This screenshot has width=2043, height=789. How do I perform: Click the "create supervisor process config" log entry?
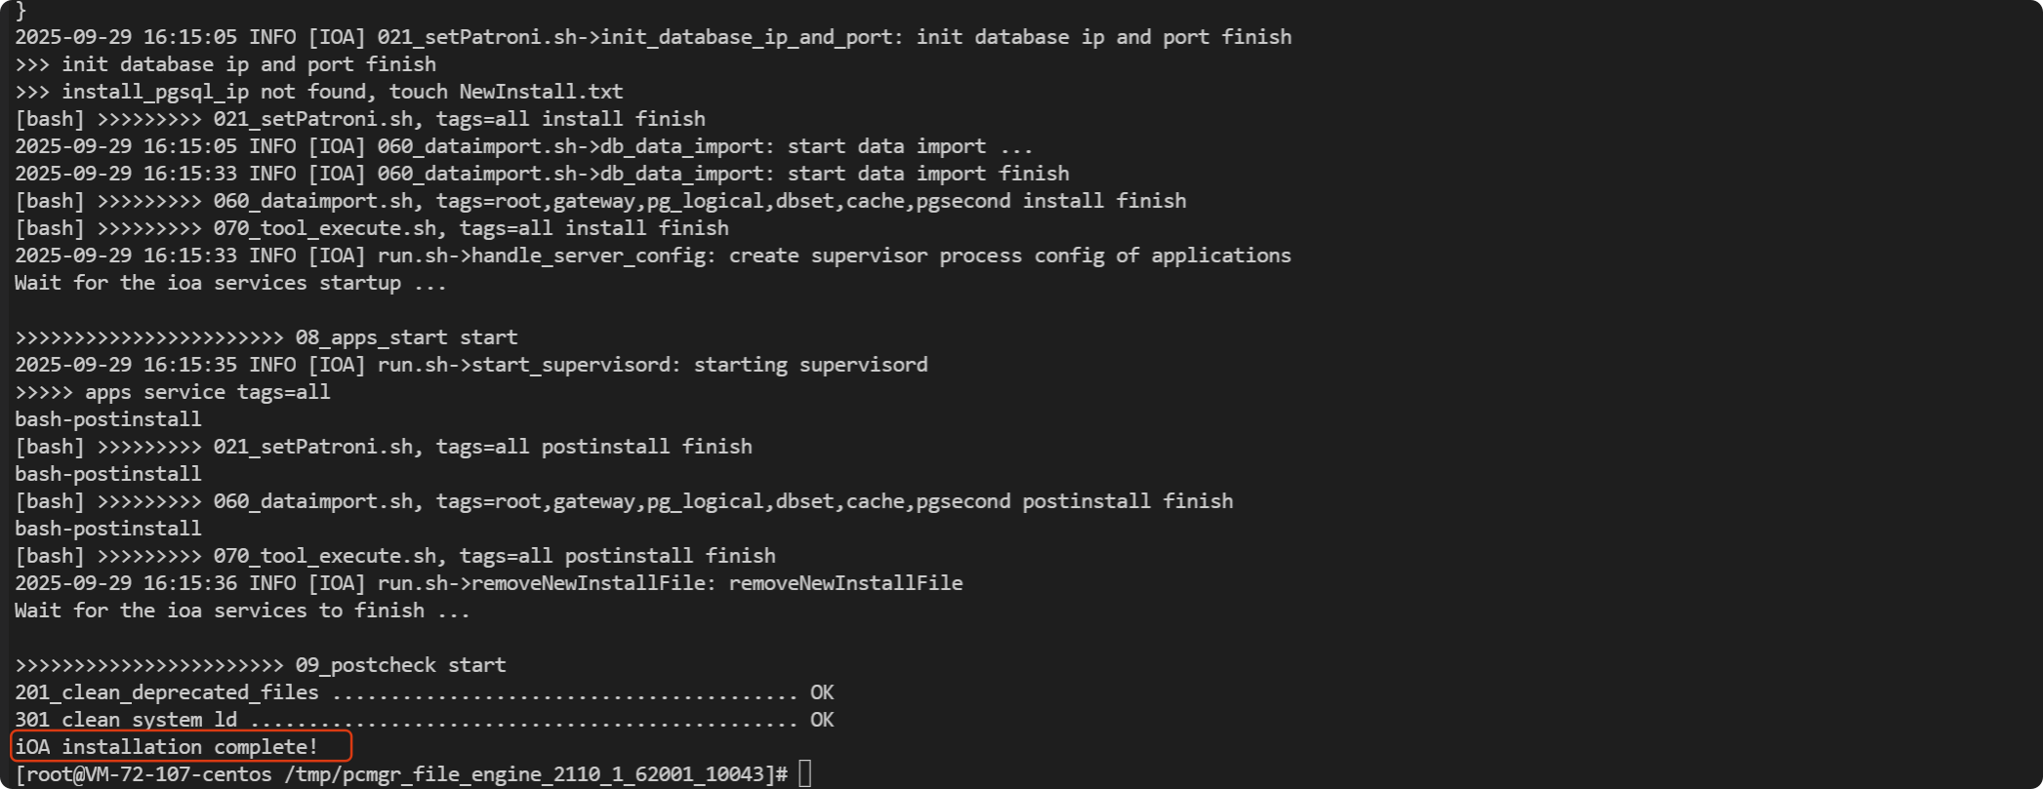(652, 256)
